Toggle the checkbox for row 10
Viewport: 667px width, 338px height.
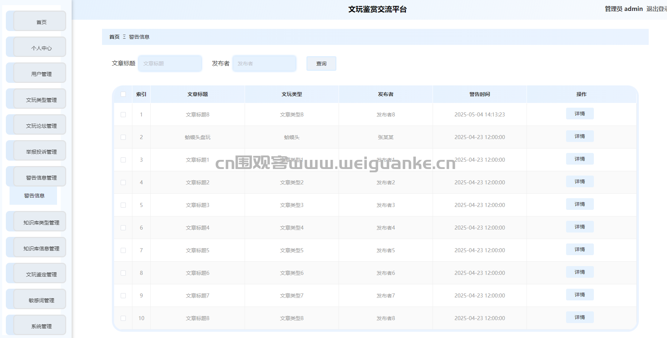[x=123, y=318]
